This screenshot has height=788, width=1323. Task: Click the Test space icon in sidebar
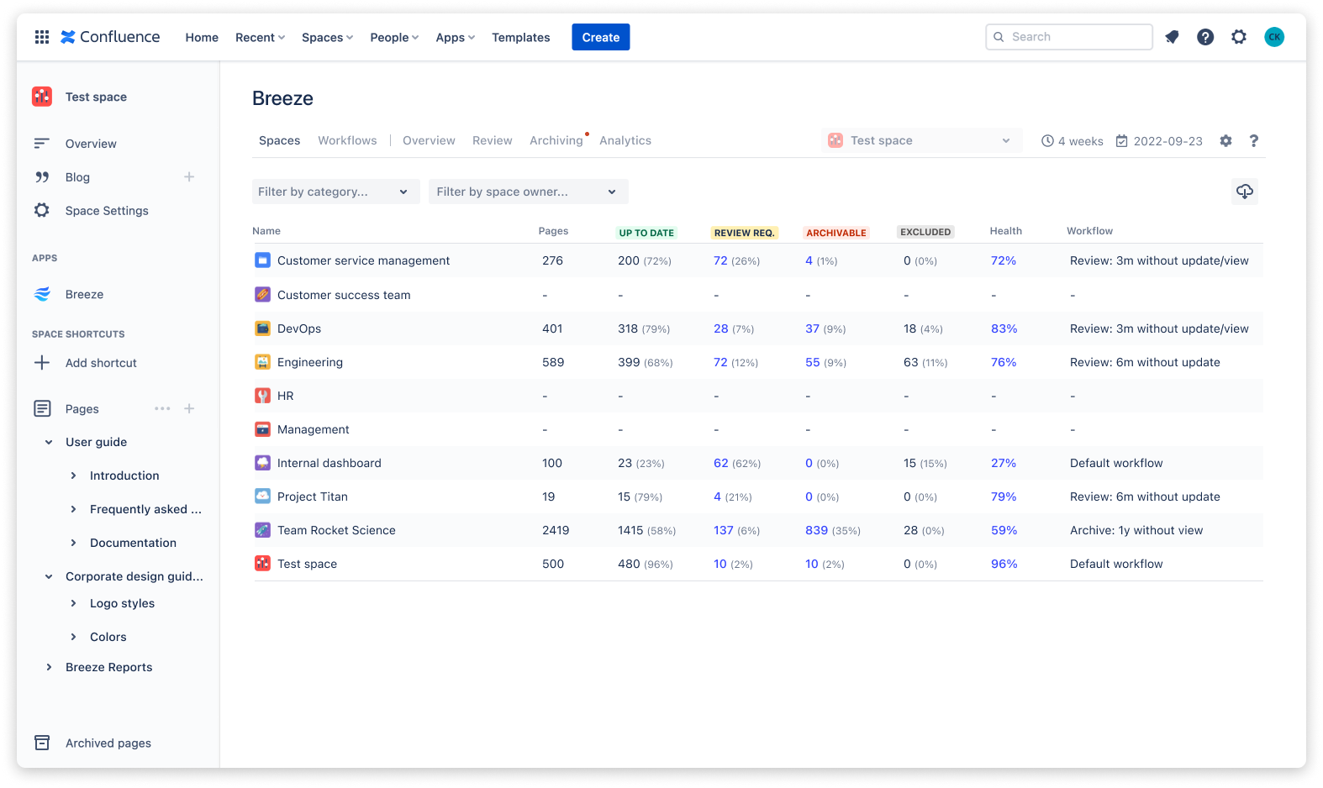click(x=42, y=97)
